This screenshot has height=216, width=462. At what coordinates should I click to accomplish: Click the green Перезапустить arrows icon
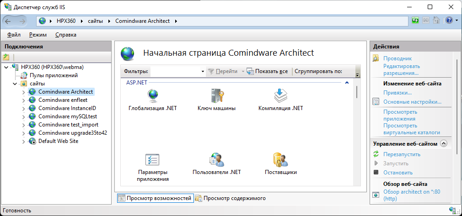point(376,154)
